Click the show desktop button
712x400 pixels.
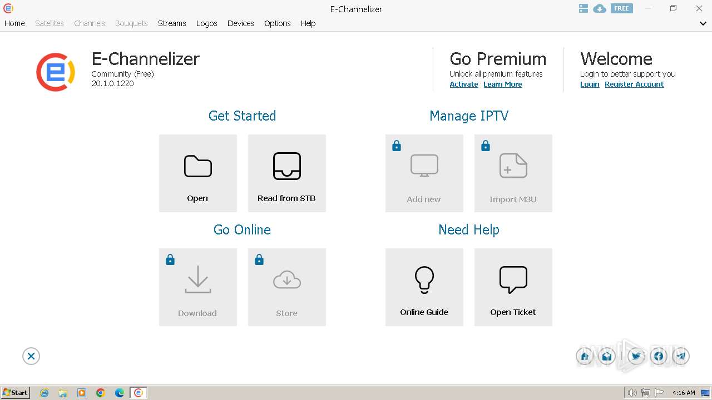[x=706, y=393]
